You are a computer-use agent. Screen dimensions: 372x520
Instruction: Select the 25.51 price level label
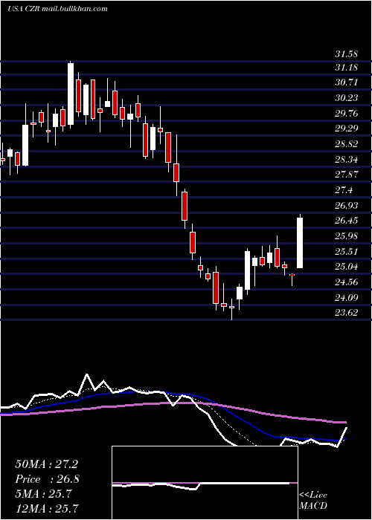(346, 252)
